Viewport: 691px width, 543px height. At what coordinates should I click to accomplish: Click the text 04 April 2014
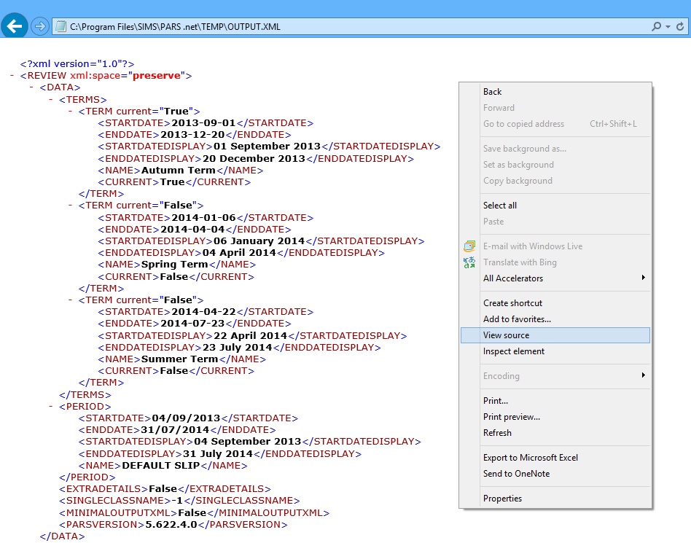(239, 252)
